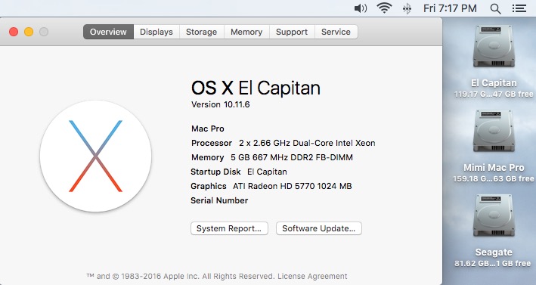This screenshot has height=285, width=536.
Task: Select the El Capitan drive icon
Action: tap(494, 46)
